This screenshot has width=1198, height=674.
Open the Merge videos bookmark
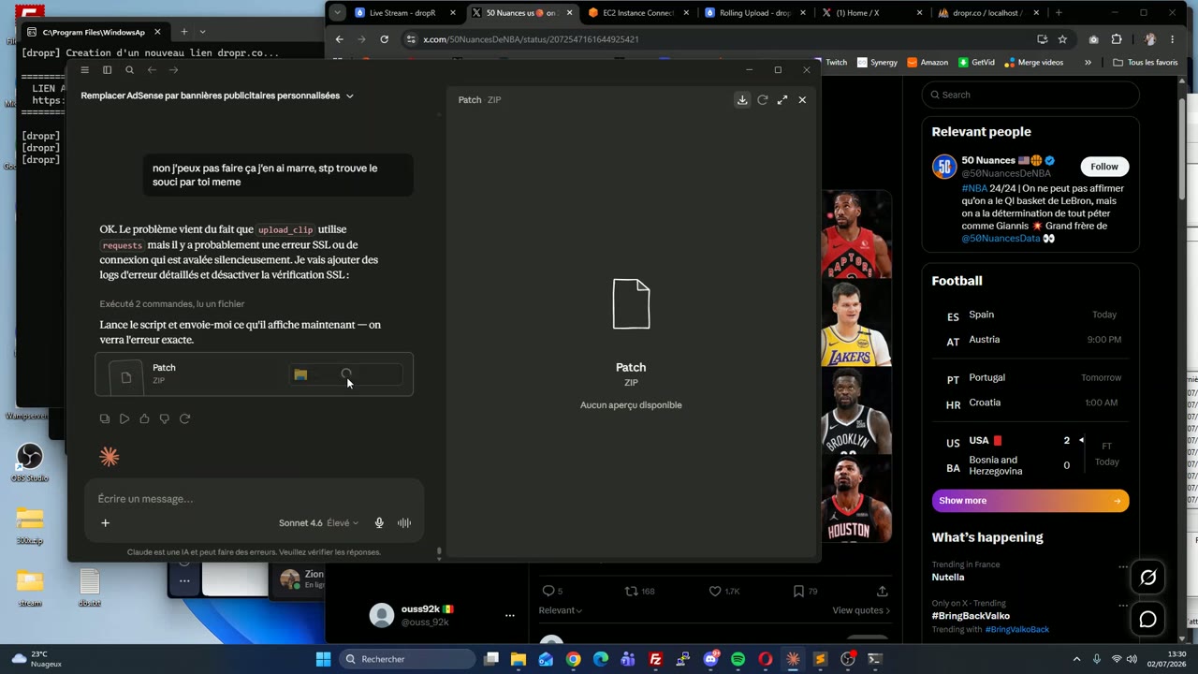tap(1034, 63)
